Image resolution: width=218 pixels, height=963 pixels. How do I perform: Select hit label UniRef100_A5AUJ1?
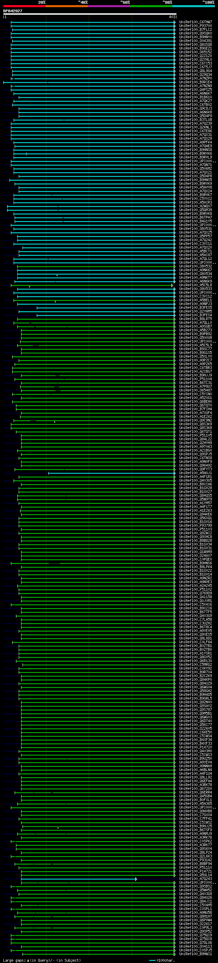[x=196, y=473]
